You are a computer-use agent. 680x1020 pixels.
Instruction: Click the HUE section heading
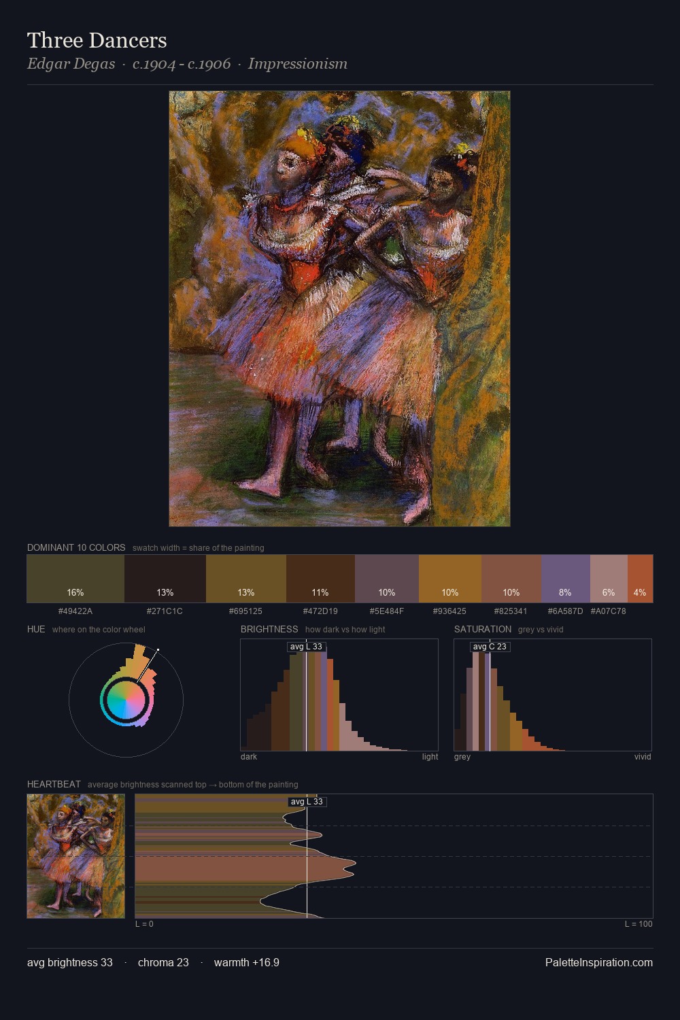(36, 629)
